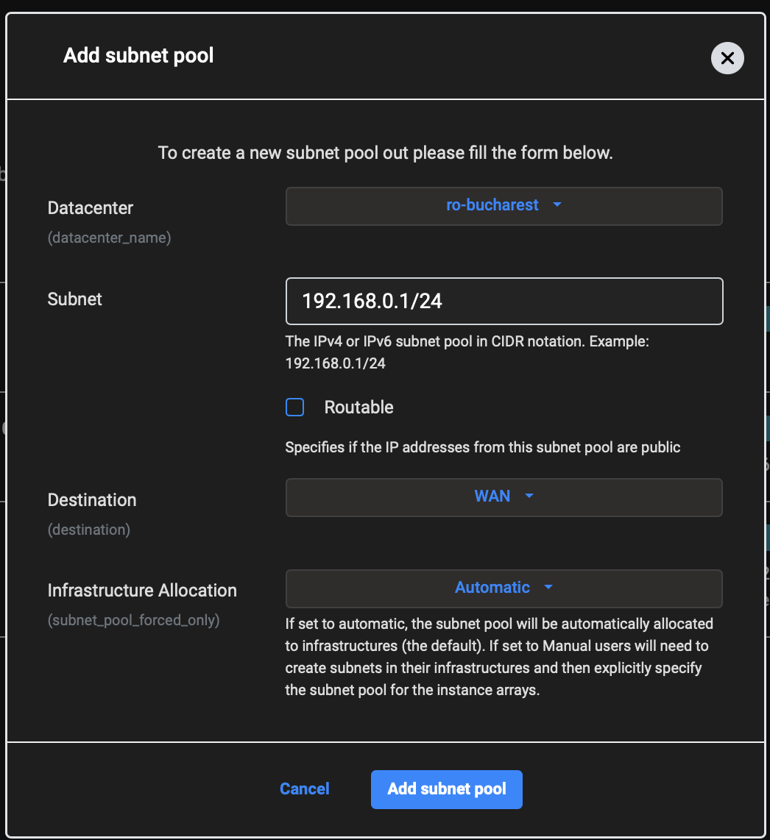Click the Add subnet pool dialog title

point(138,56)
